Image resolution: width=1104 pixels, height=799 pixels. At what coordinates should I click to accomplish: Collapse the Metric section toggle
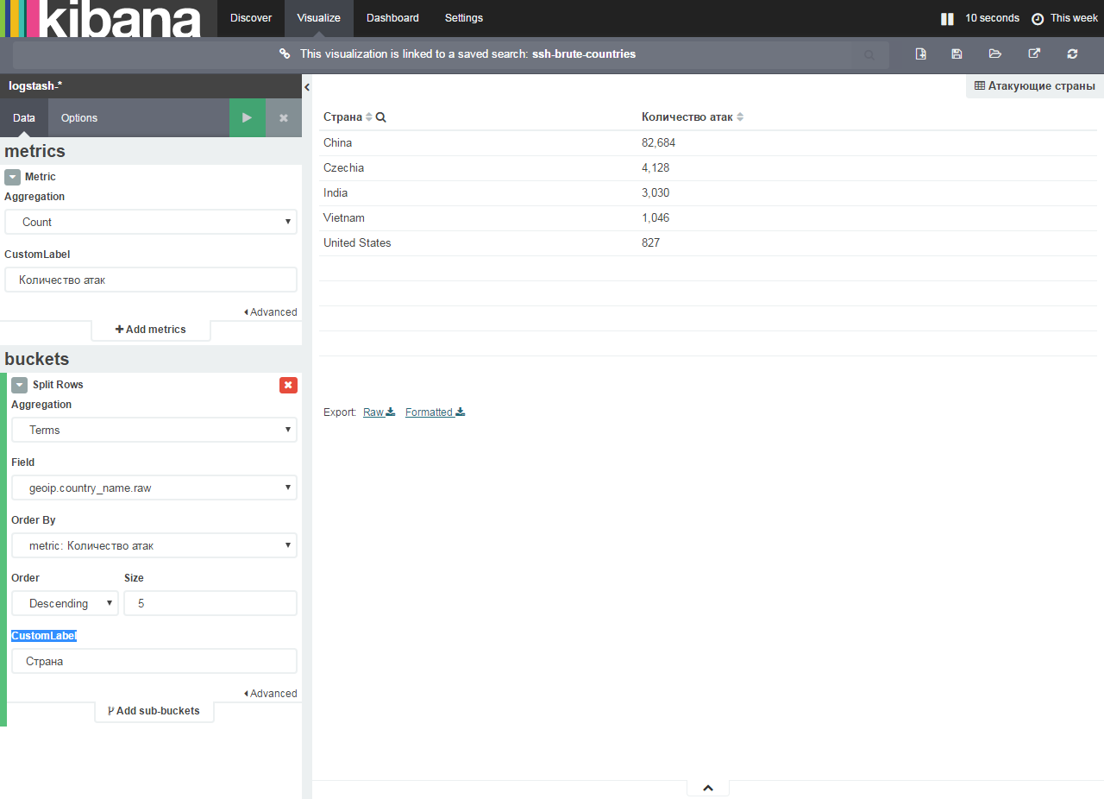[x=12, y=177]
